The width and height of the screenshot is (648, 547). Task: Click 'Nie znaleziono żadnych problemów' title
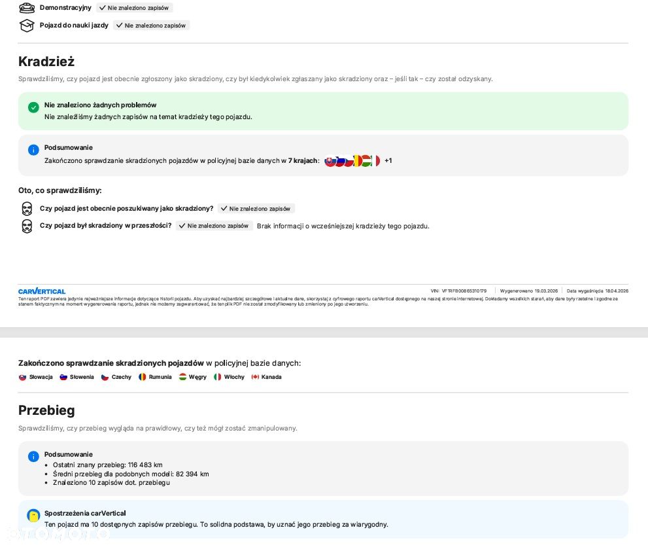tap(101, 105)
